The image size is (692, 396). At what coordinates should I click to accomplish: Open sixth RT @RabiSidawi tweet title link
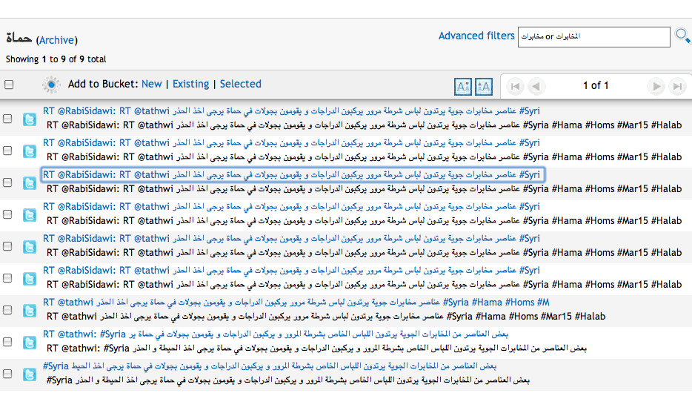click(x=291, y=270)
